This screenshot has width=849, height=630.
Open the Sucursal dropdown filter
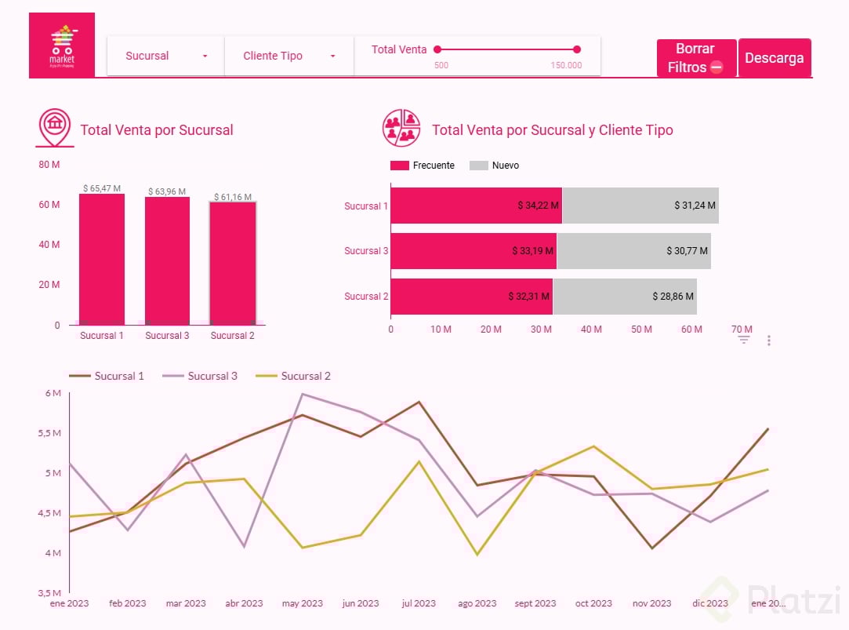(x=165, y=56)
